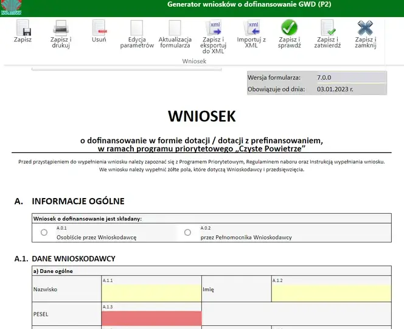Click Zapisz i sprawdź green checkmark
The height and width of the screenshot is (329, 404).
point(290,27)
